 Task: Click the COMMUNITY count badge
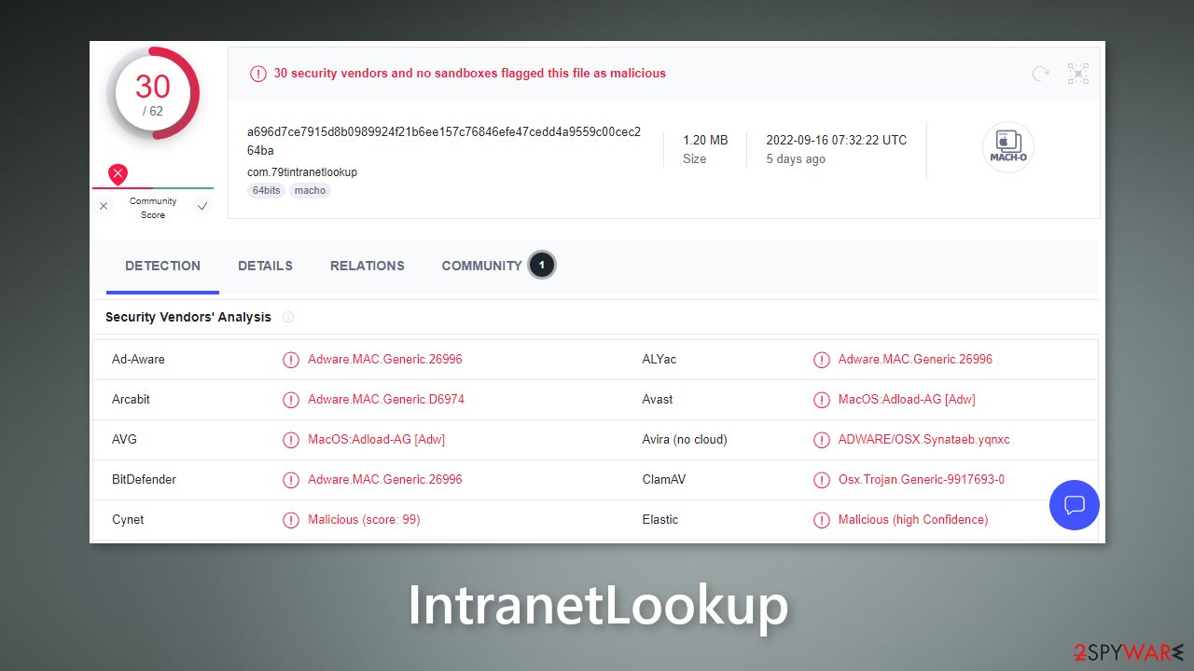click(x=542, y=266)
